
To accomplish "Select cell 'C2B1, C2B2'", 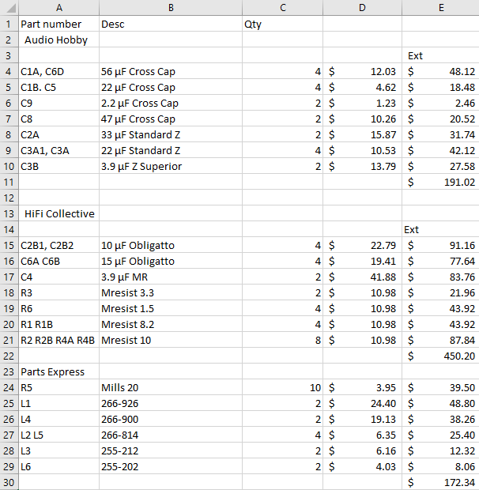I will [x=58, y=245].
